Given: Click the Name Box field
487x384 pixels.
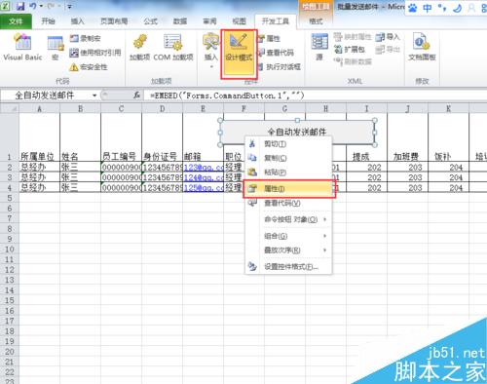Looking at the screenshot, I should pos(46,96).
